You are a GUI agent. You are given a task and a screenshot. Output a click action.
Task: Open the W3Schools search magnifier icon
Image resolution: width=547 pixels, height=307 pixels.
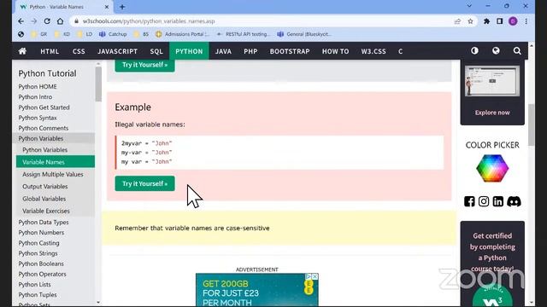[517, 51]
